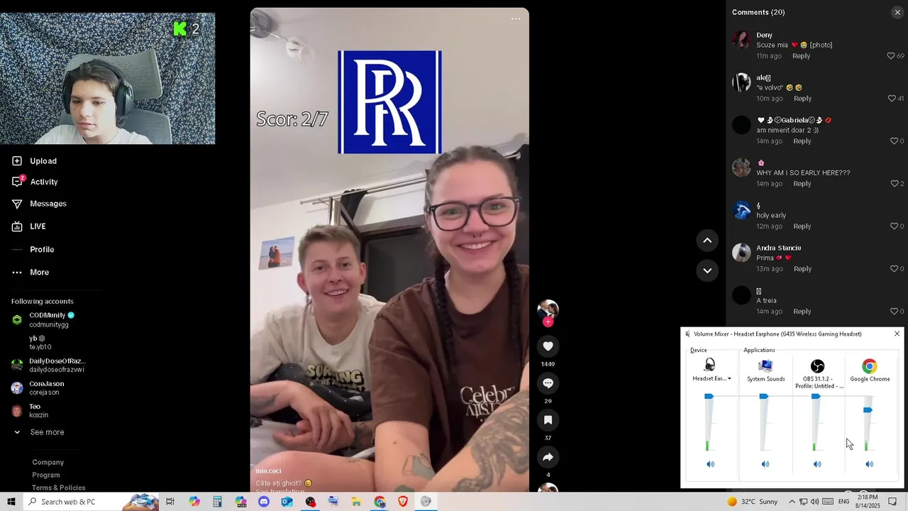This screenshot has width=908, height=511.
Task: Open Messages from the sidebar
Action: (39, 204)
